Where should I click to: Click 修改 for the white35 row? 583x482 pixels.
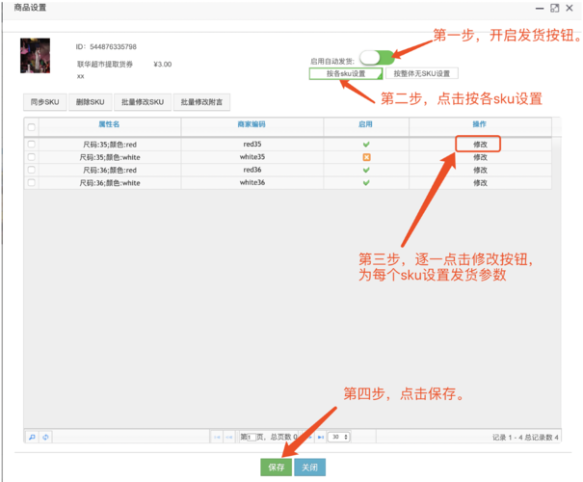pos(480,157)
